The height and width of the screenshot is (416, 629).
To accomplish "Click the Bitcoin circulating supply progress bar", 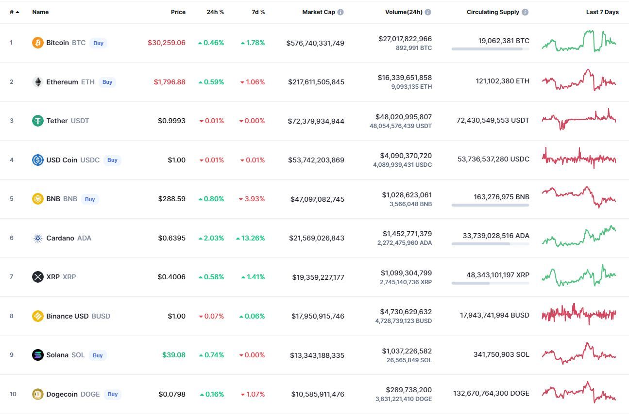I will click(491, 49).
